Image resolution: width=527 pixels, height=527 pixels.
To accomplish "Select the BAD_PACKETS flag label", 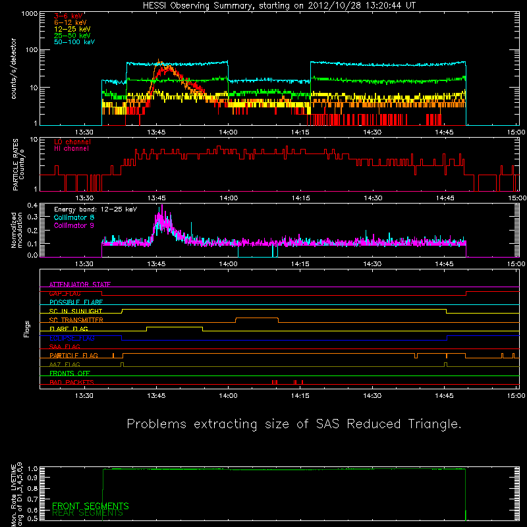I will tap(72, 382).
